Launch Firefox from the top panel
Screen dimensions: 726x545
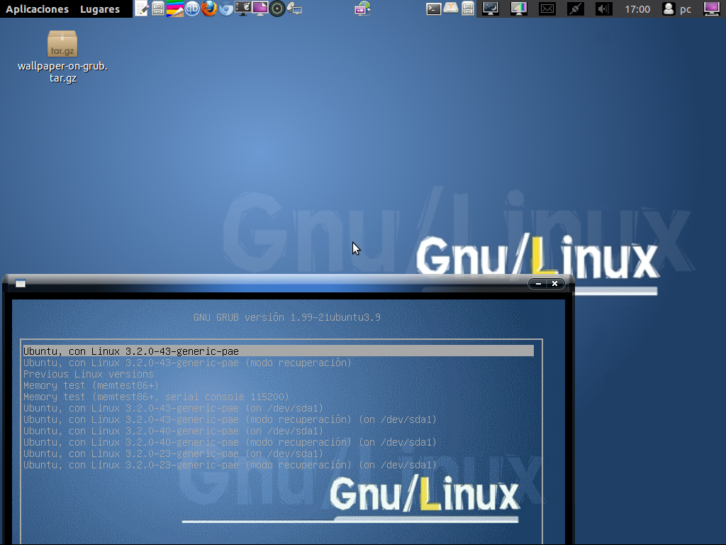209,9
